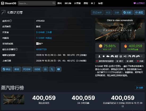Open change number link 40367729
Image resolution: width=146 pixels, height=111 pixels.
pos(41,49)
